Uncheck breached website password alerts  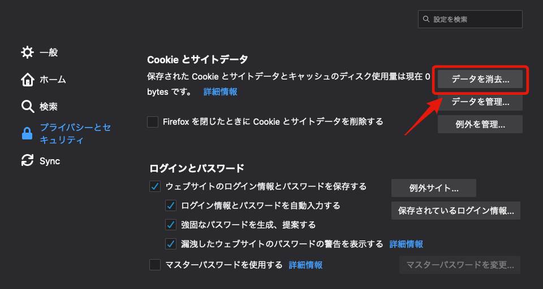pyautogui.click(x=171, y=244)
